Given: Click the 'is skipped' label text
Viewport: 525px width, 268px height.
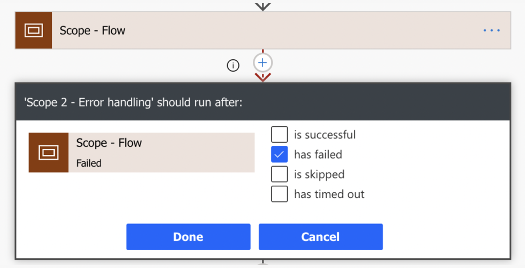Looking at the screenshot, I should pos(319,174).
